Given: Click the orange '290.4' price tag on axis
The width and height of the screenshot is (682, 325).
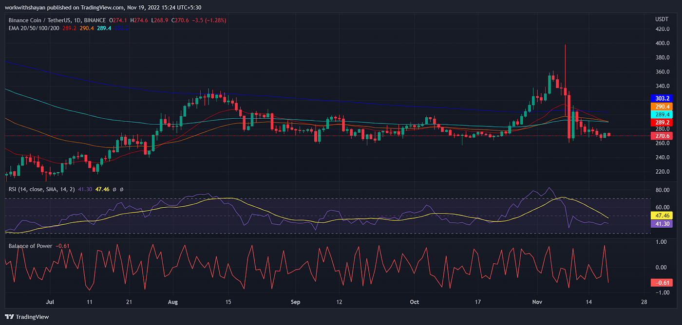Looking at the screenshot, I should click(661, 106).
